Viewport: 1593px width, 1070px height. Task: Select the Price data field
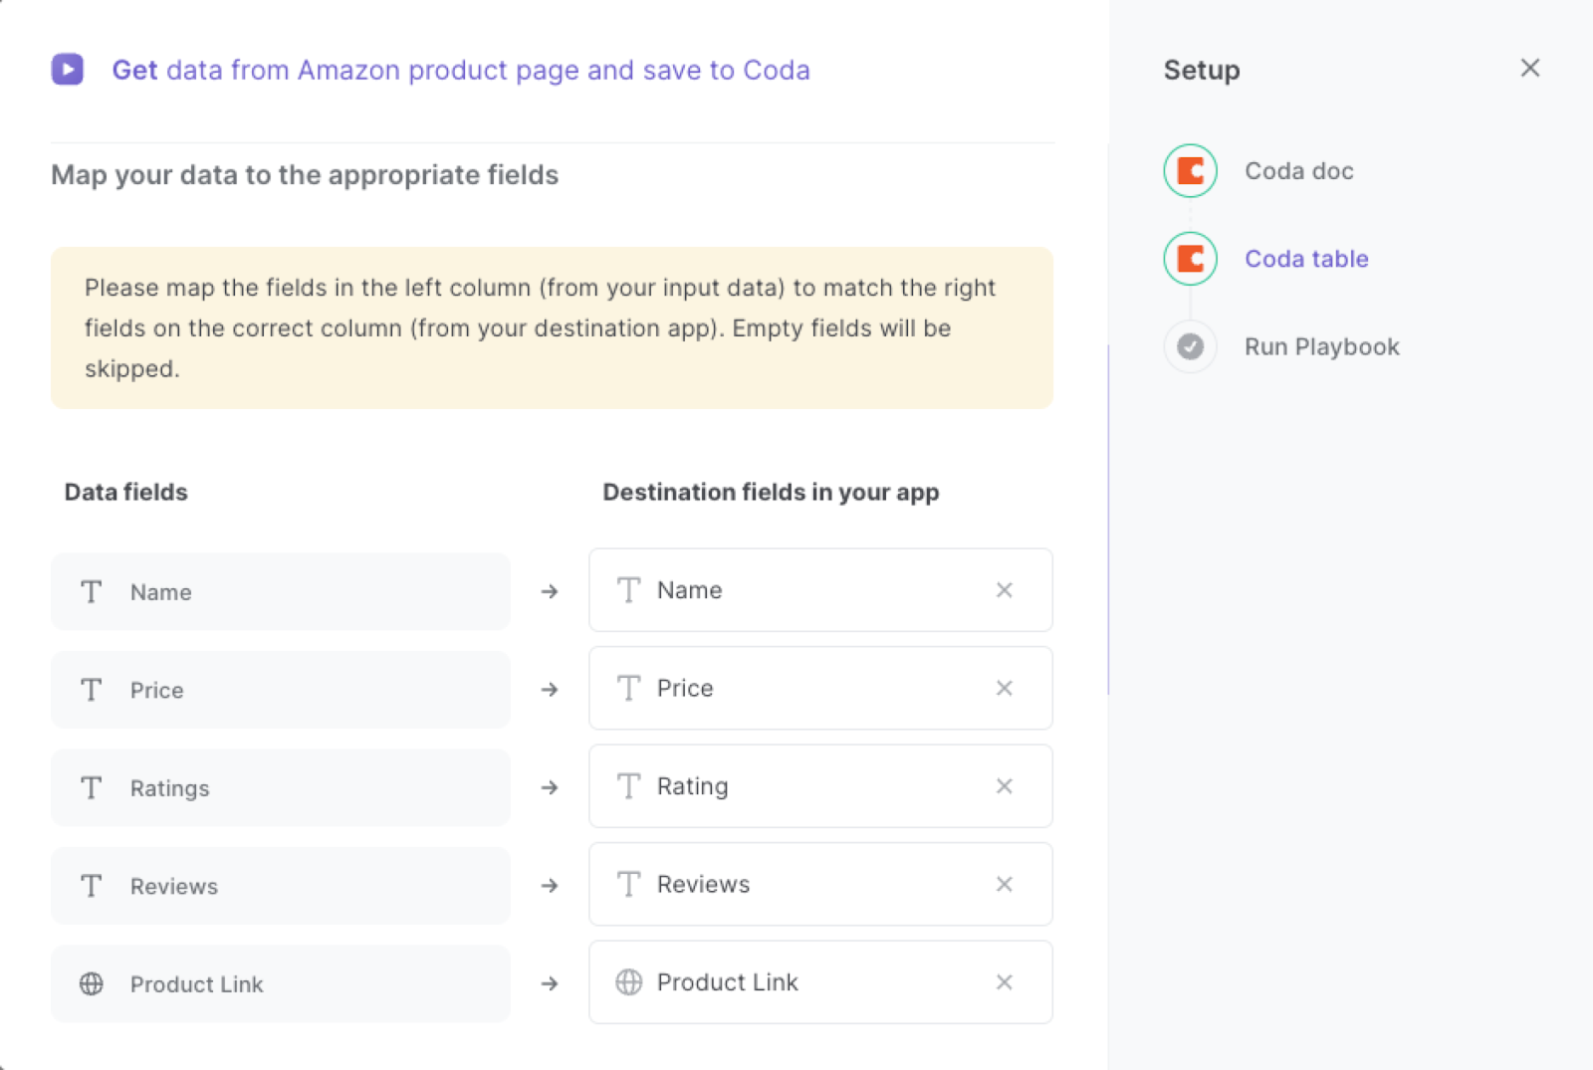281,690
